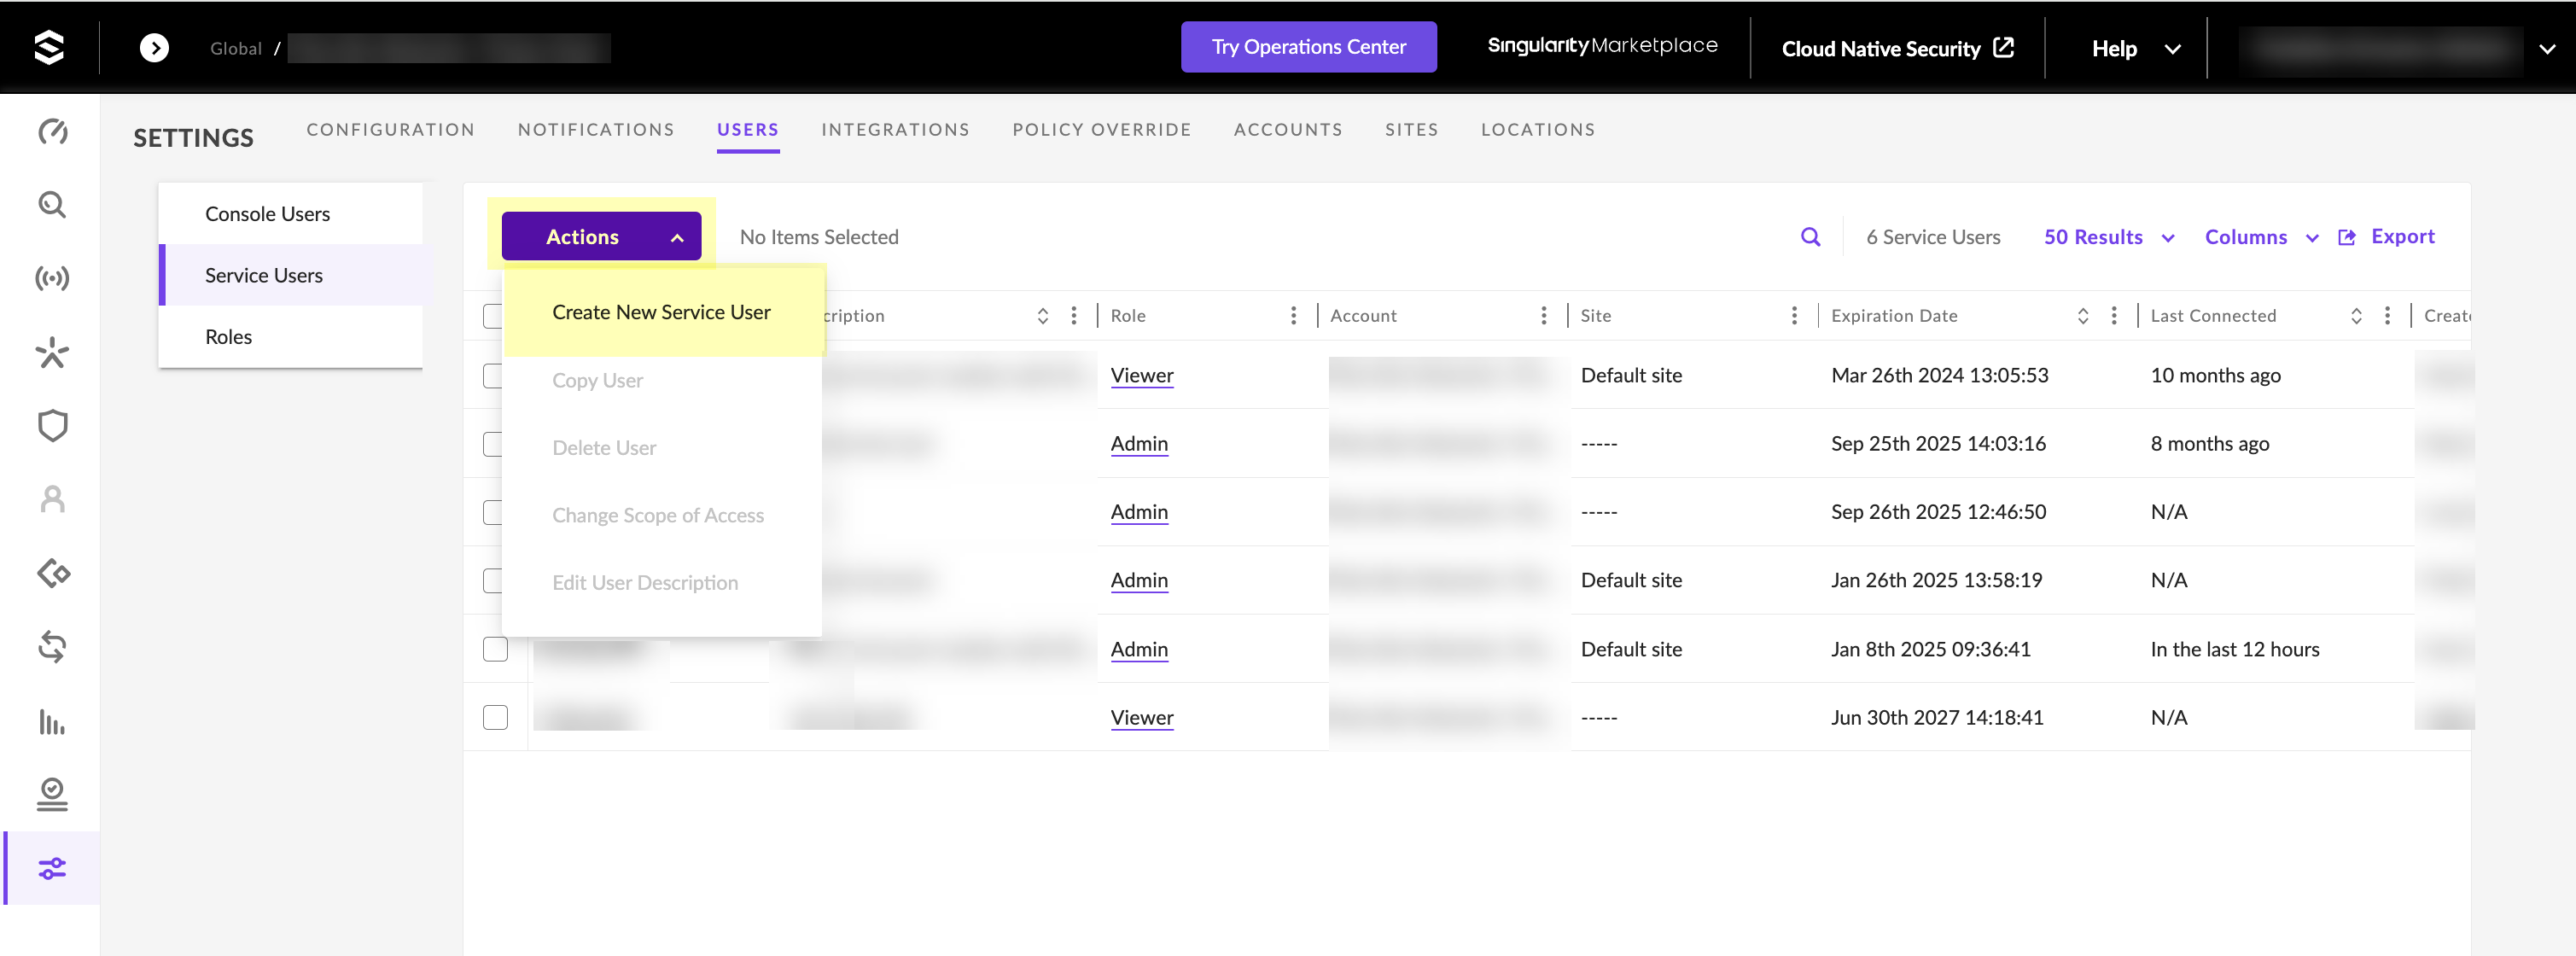This screenshot has width=2576, height=956.
Task: Expand the Help menu
Action: [2134, 48]
